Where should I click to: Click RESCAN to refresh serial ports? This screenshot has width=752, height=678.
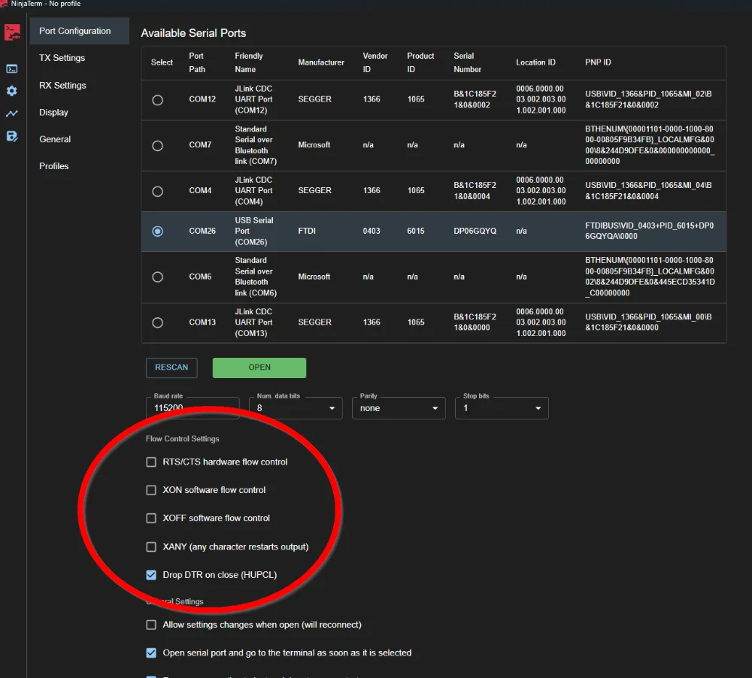click(171, 368)
